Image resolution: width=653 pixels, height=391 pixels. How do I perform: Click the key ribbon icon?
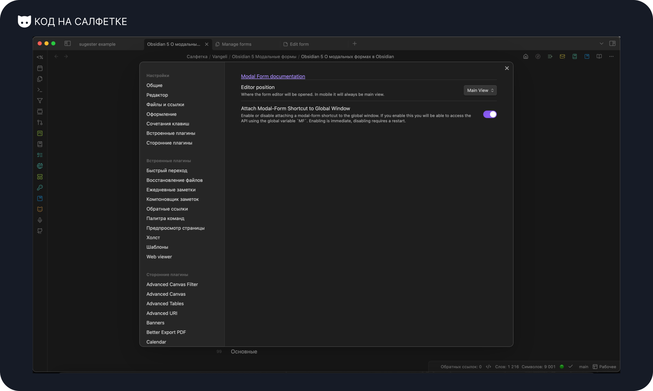coord(40,188)
